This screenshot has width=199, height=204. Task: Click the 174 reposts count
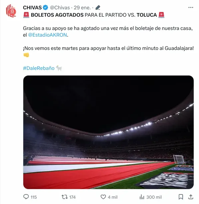pos(72,197)
